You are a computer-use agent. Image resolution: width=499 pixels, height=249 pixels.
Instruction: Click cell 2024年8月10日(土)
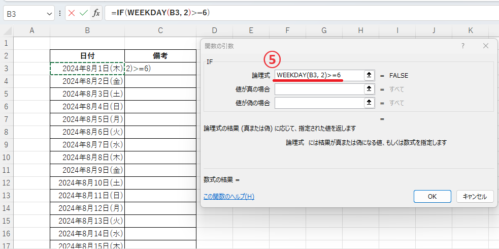pyautogui.click(x=87, y=183)
